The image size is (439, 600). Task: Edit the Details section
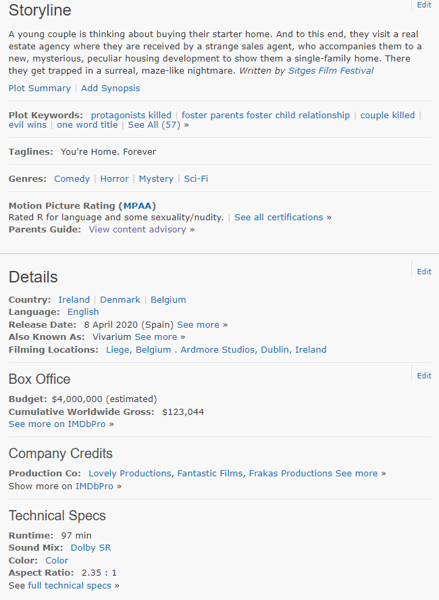tap(424, 272)
